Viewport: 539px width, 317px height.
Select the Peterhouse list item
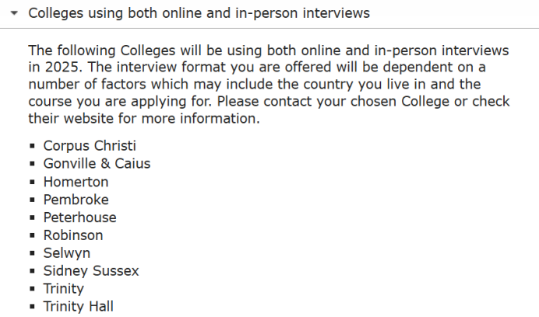tap(79, 218)
